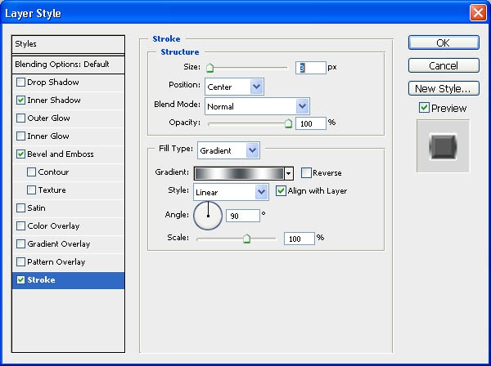This screenshot has height=366, width=491.
Task: Expand the gradient Style dropdown
Action: point(231,192)
